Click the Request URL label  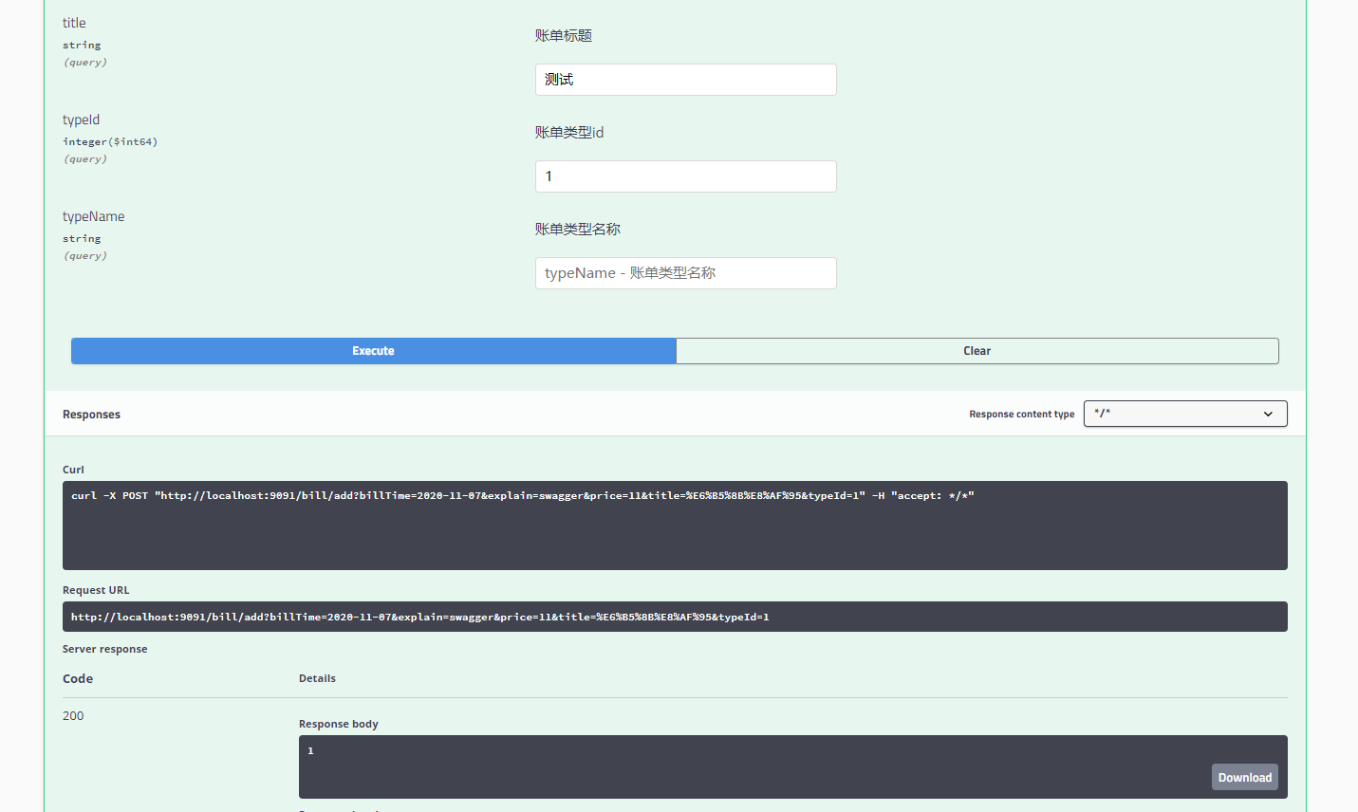(96, 590)
